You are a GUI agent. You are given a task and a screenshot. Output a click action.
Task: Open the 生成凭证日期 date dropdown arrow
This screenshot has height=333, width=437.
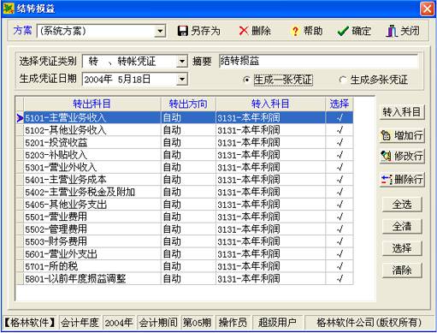point(182,79)
